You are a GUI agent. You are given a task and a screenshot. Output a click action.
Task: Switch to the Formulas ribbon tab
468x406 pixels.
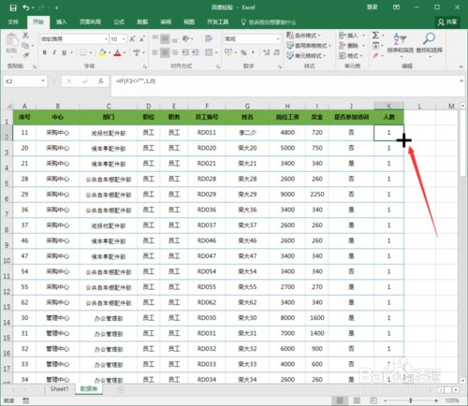coord(119,22)
